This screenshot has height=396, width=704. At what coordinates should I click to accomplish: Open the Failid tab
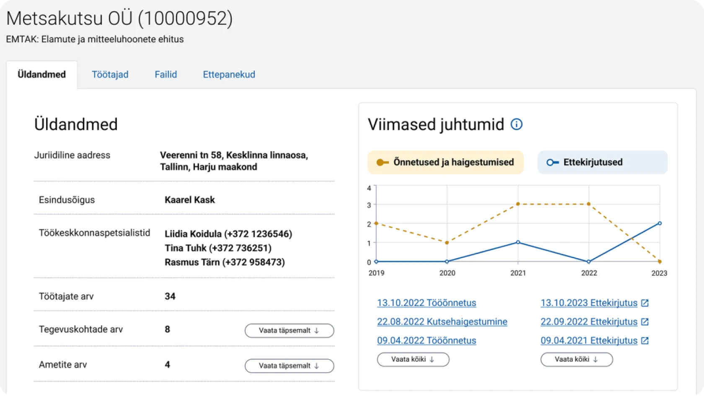point(166,75)
